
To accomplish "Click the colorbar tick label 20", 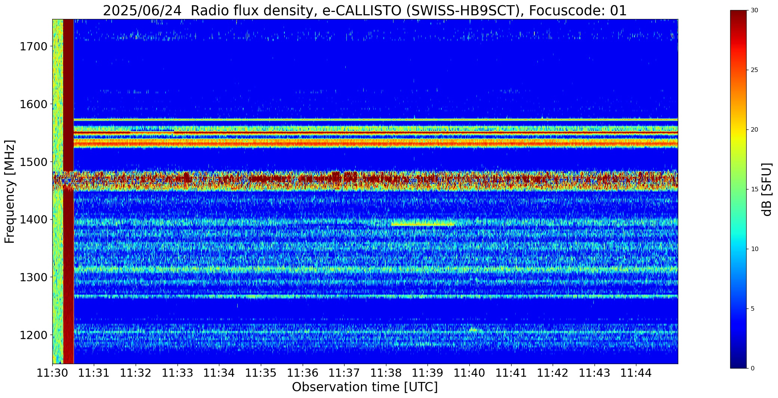I will pos(754,130).
